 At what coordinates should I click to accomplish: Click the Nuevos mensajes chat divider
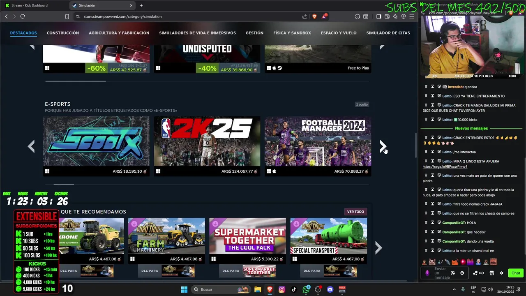click(471, 128)
